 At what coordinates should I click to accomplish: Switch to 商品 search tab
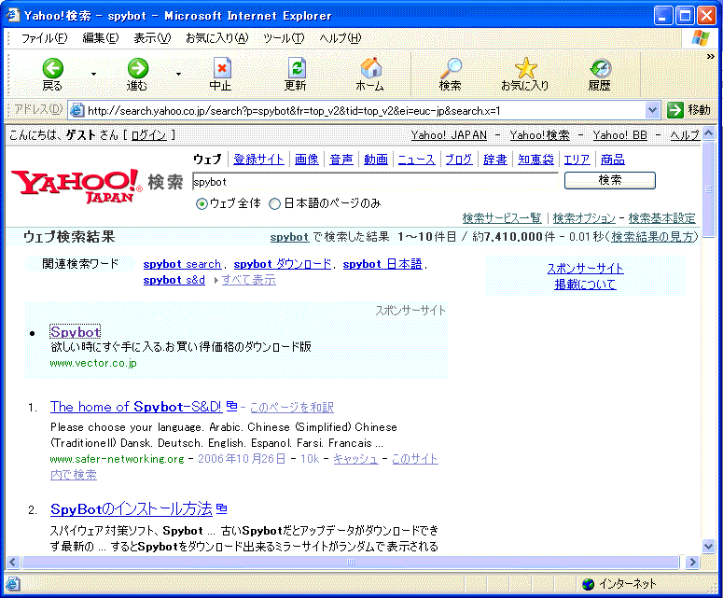coord(613,160)
